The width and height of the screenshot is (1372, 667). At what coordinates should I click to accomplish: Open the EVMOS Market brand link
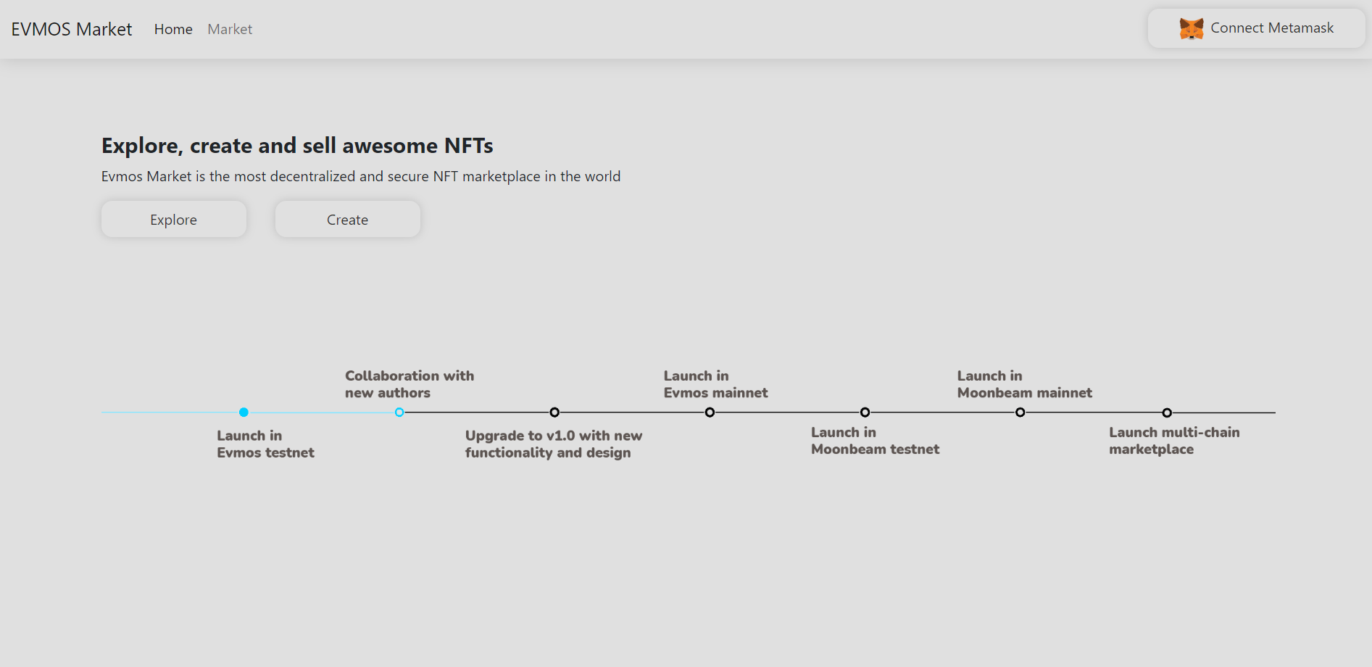(72, 29)
